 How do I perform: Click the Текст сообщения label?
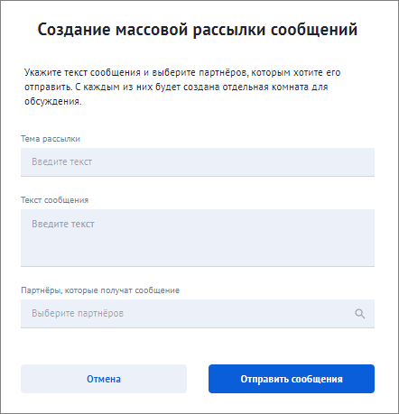pos(55,200)
